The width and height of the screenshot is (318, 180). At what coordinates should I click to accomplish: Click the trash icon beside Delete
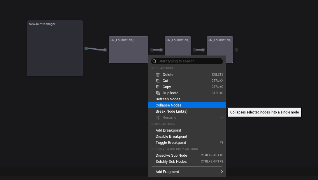point(158,75)
